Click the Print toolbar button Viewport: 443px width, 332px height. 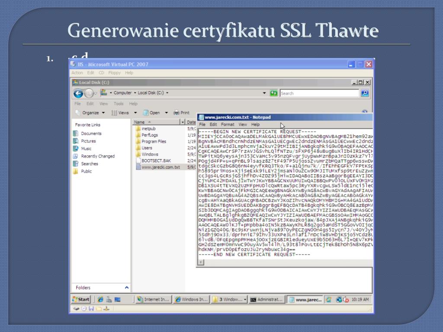coord(181,113)
